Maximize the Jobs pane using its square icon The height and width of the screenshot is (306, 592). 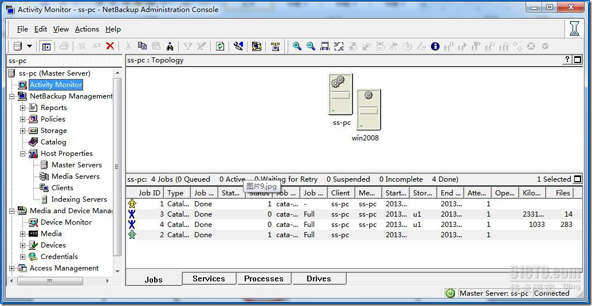578,179
